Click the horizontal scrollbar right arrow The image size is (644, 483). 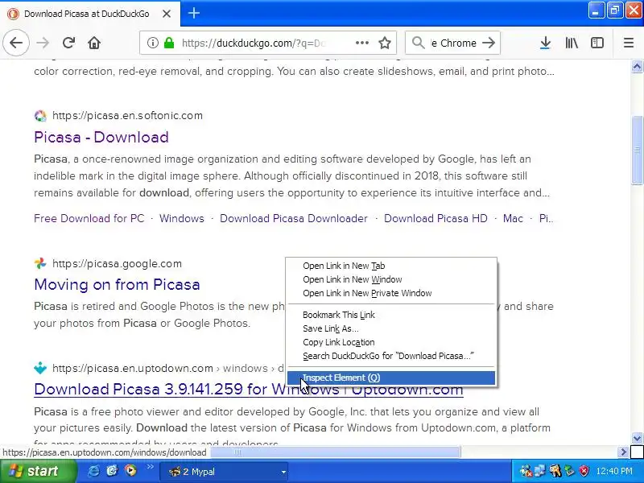tap(623, 452)
